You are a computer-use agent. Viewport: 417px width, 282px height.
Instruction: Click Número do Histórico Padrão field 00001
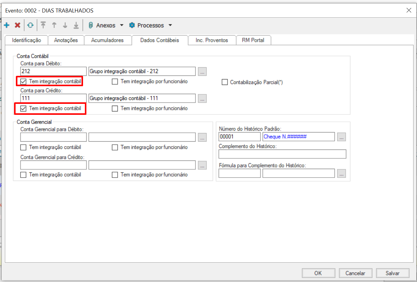pyautogui.click(x=240, y=137)
